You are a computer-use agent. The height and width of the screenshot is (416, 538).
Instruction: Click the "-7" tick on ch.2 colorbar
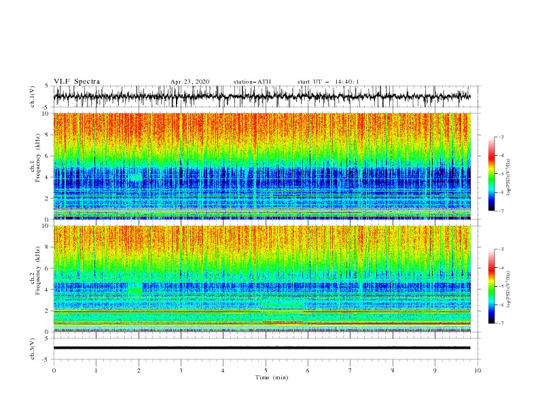click(501, 324)
